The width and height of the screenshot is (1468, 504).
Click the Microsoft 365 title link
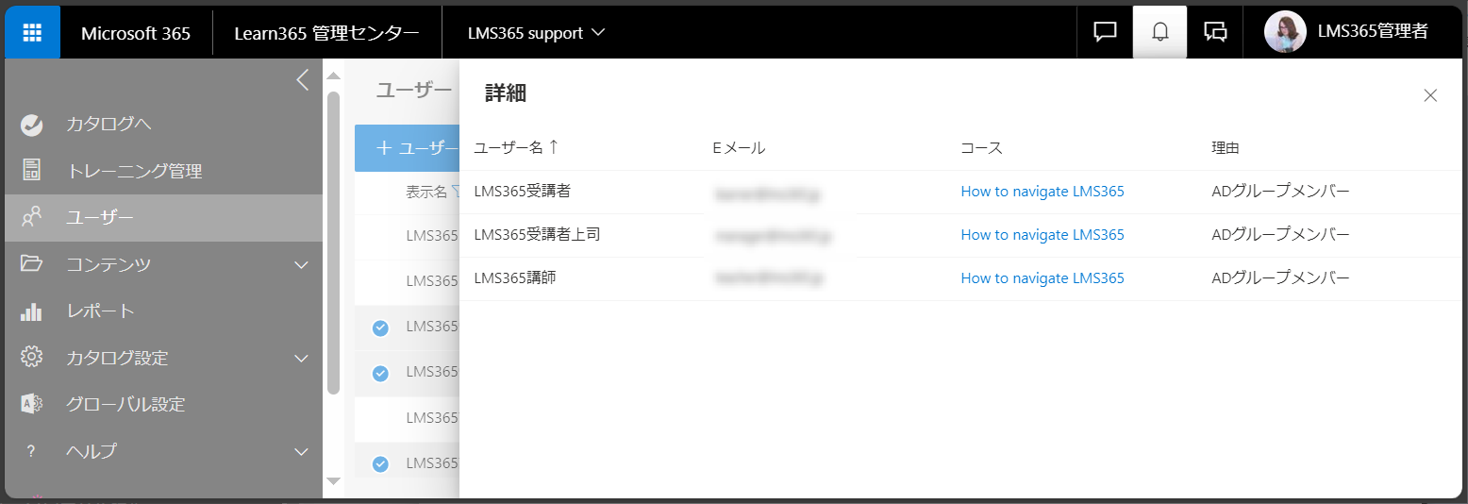pyautogui.click(x=136, y=33)
